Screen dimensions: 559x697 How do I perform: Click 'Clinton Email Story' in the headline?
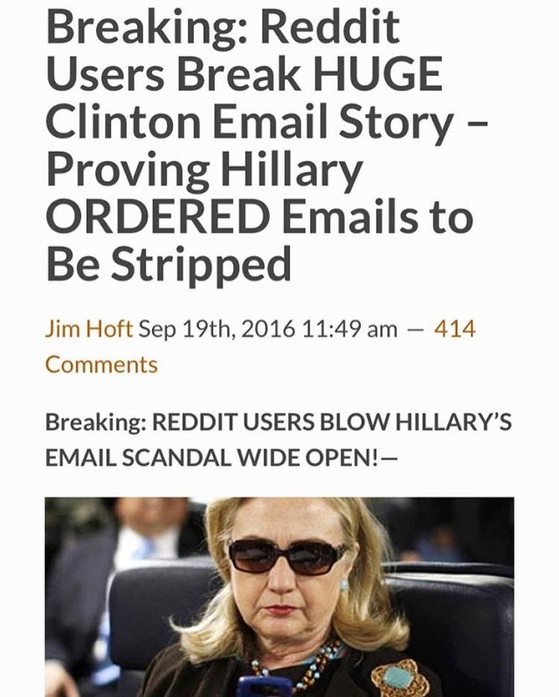[248, 121]
